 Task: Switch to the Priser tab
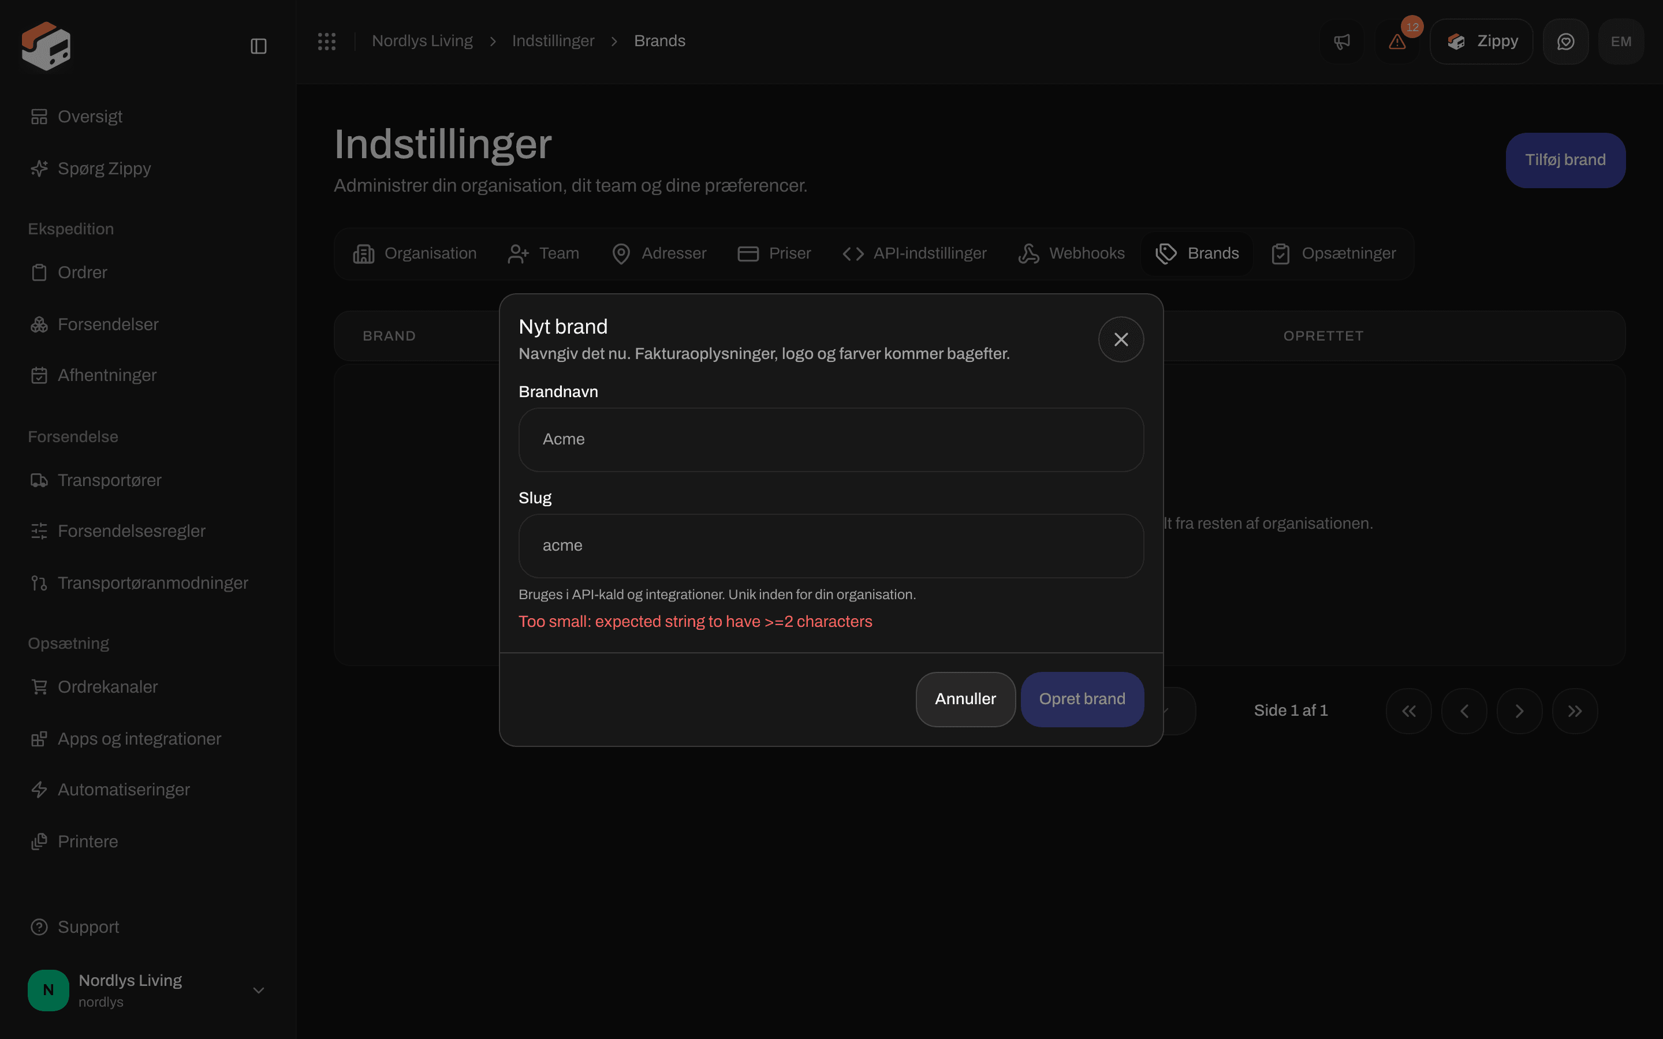tap(774, 253)
